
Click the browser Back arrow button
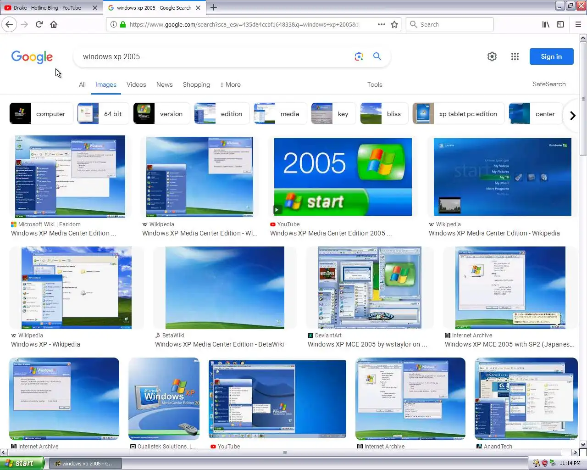[10, 24]
